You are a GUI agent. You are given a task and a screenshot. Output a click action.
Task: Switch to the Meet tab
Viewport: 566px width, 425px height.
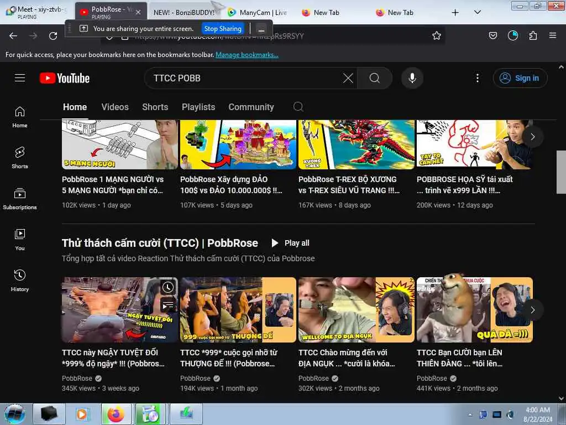36,12
